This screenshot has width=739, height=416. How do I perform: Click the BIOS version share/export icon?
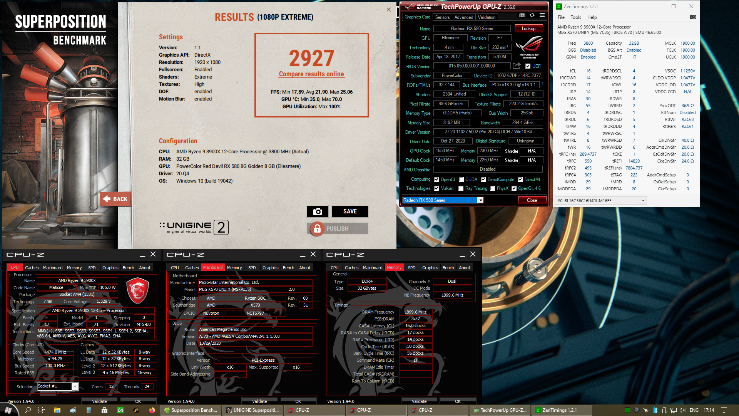[x=517, y=66]
